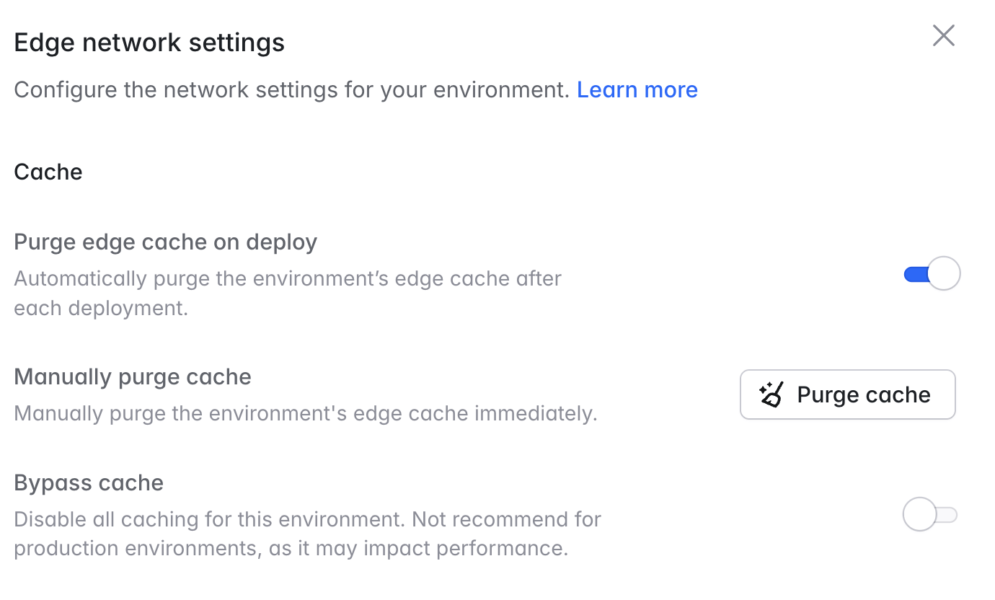995x600 pixels.
Task: Open the Learn more link
Action: click(637, 89)
